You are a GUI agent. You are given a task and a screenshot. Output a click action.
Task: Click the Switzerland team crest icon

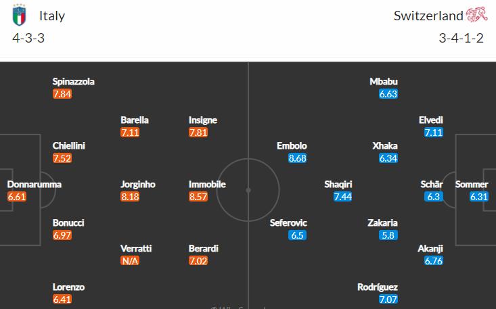476,16
